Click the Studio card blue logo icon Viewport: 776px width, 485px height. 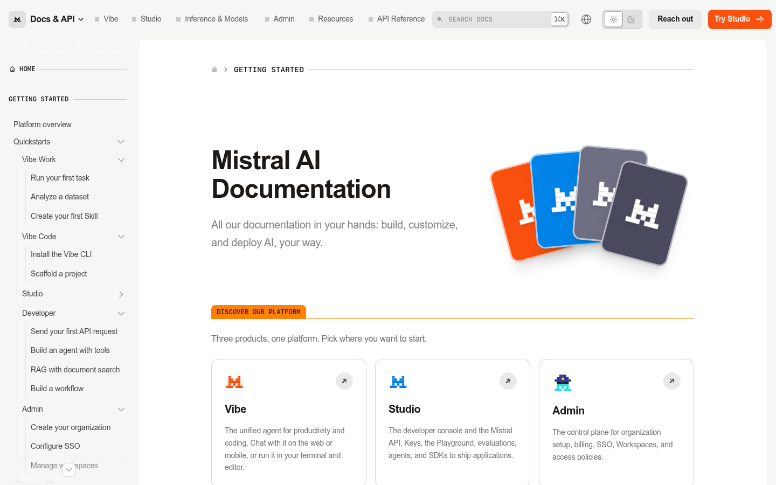(x=398, y=382)
